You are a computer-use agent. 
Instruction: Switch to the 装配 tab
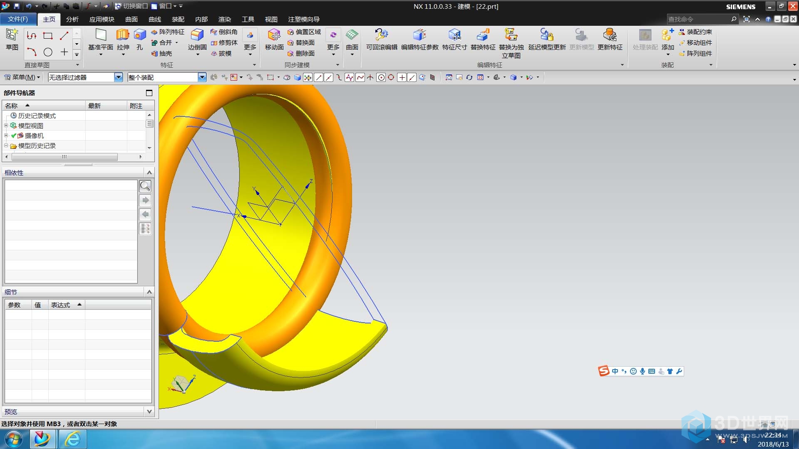pyautogui.click(x=178, y=19)
